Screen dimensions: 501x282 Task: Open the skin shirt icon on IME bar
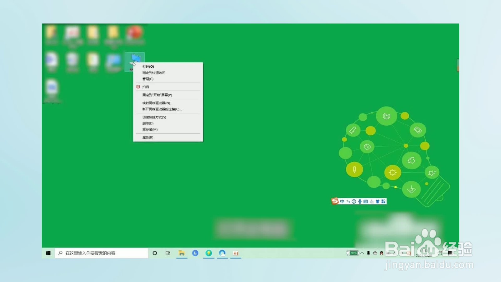[377, 201]
